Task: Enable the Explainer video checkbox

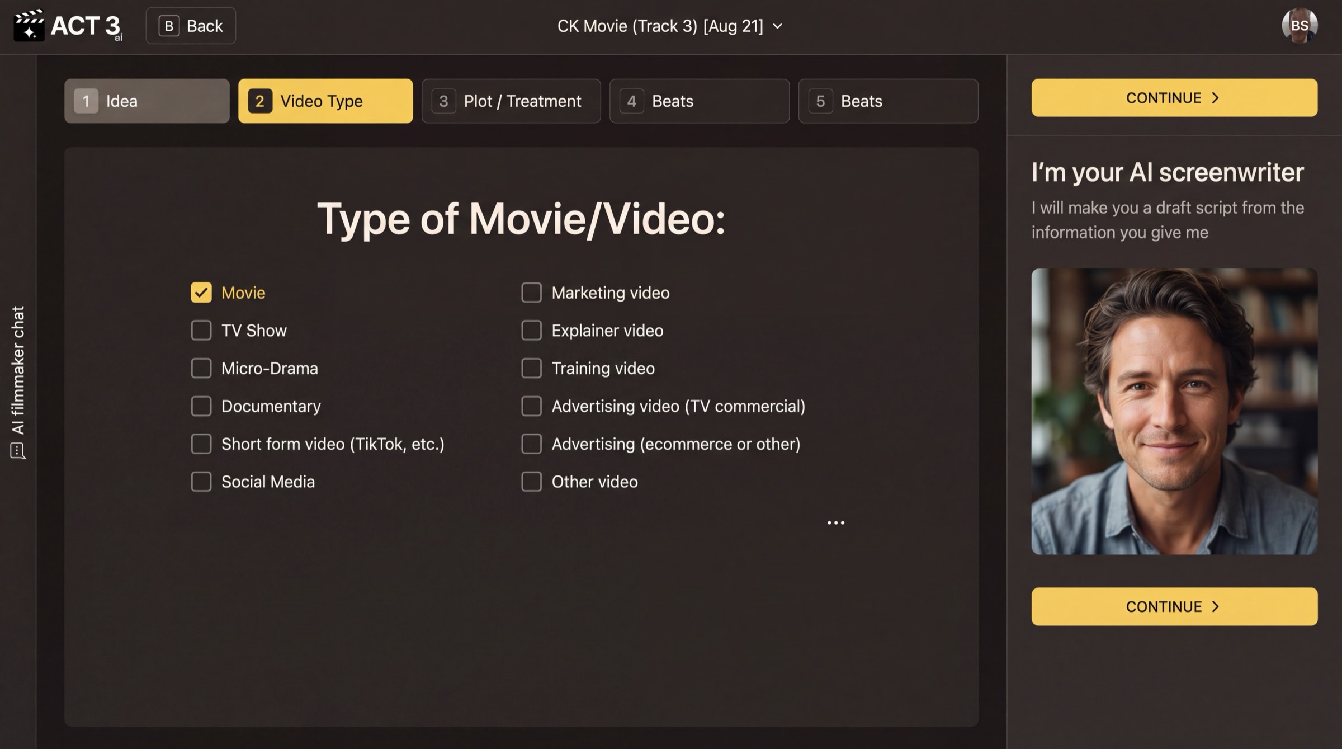Action: tap(531, 330)
